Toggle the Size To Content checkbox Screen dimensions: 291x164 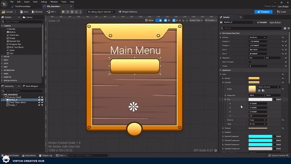[250, 62]
